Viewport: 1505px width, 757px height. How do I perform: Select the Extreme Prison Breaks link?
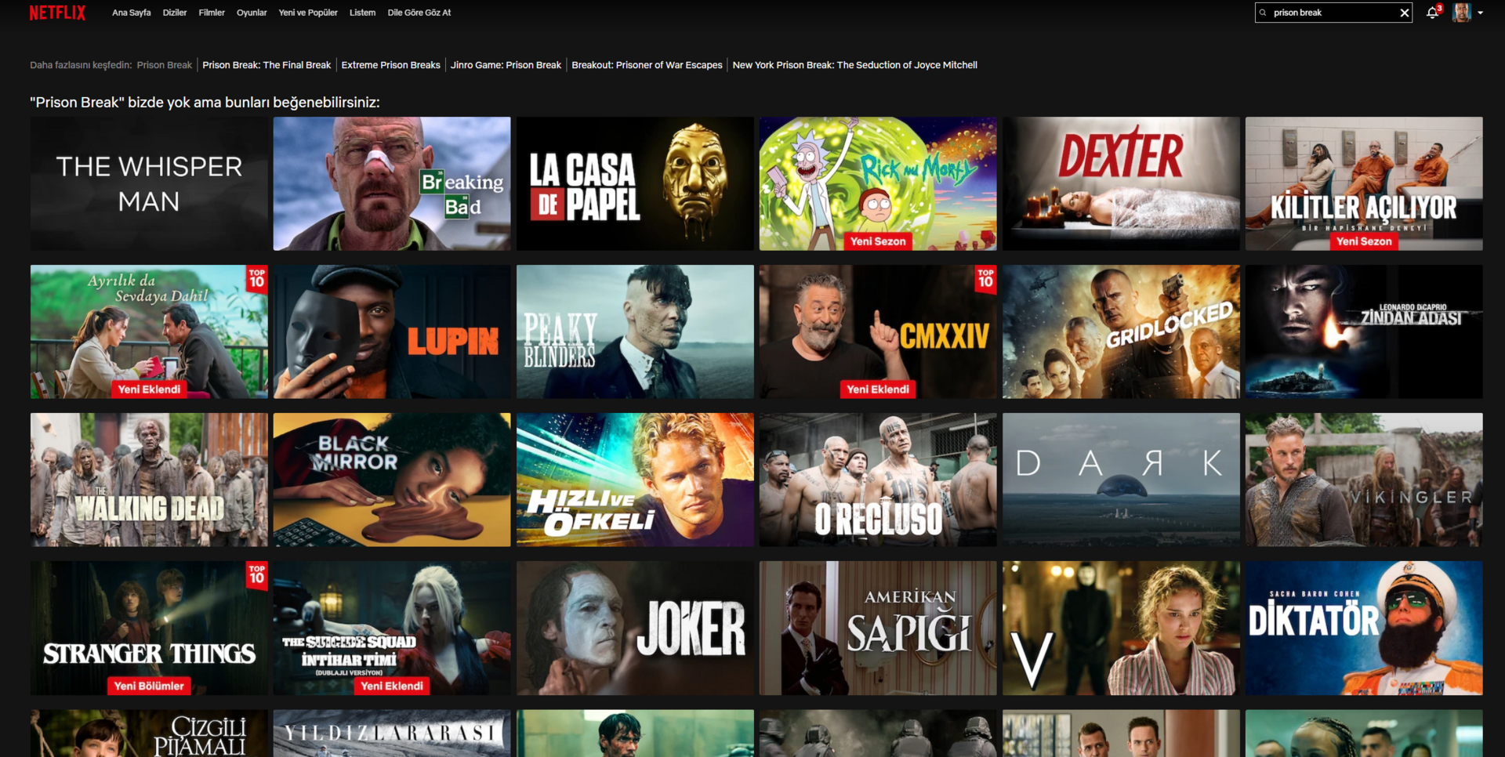pos(390,65)
